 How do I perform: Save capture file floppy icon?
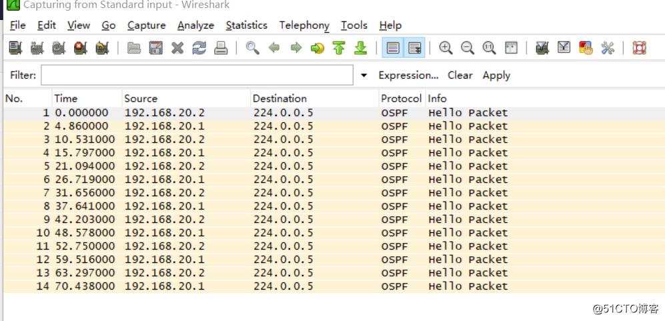156,48
